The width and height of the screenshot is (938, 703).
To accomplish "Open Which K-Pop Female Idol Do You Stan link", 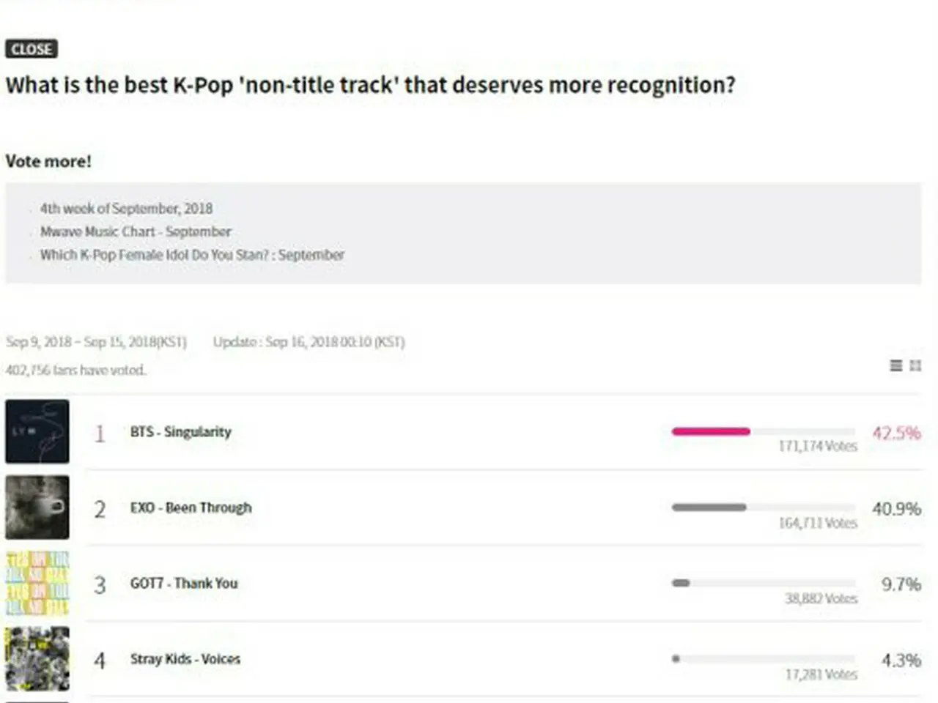I will point(192,255).
